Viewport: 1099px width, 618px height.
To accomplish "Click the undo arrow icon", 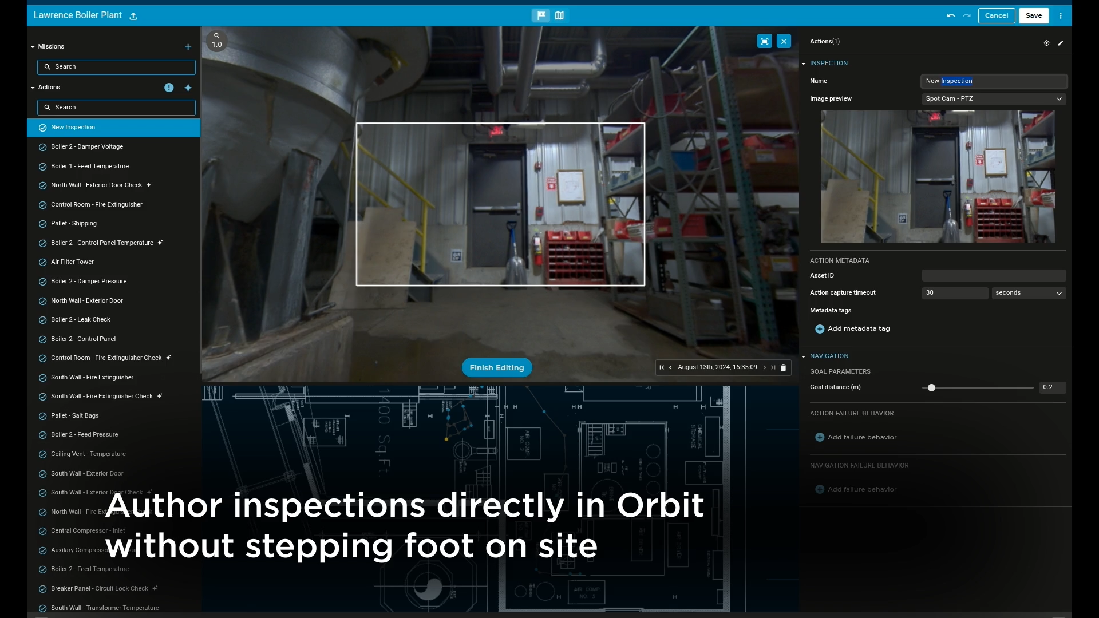I will pyautogui.click(x=951, y=15).
